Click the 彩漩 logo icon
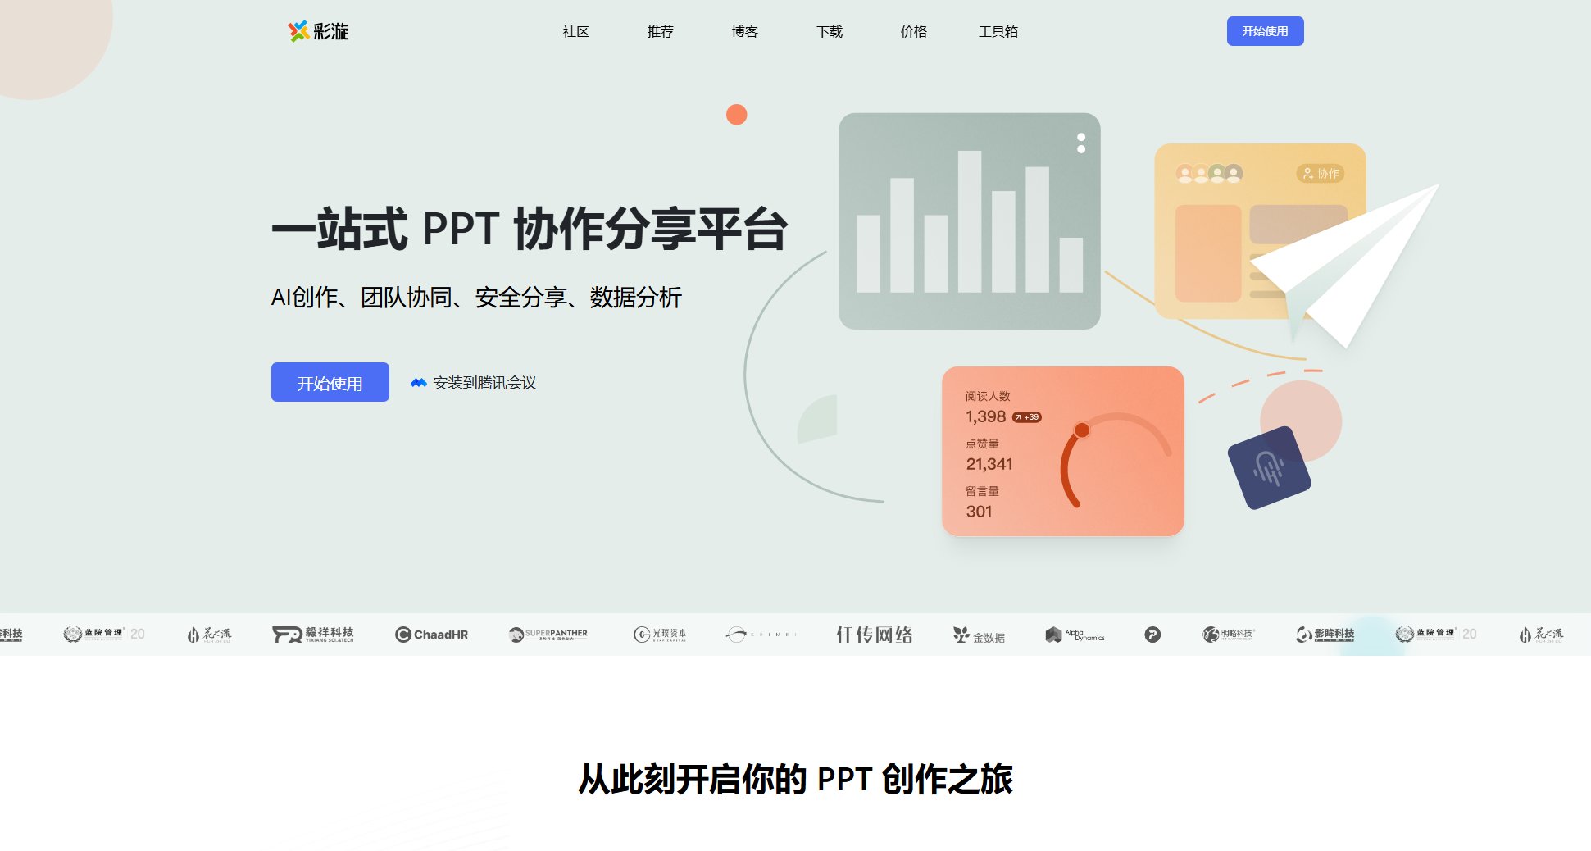 click(297, 31)
